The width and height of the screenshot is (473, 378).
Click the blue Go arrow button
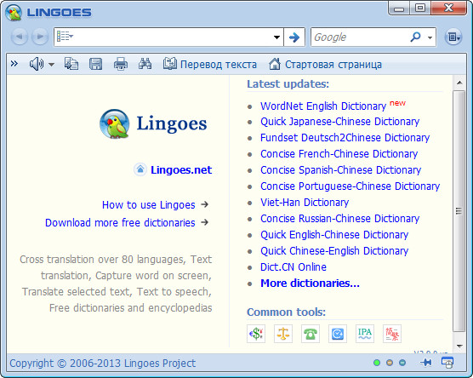point(294,37)
